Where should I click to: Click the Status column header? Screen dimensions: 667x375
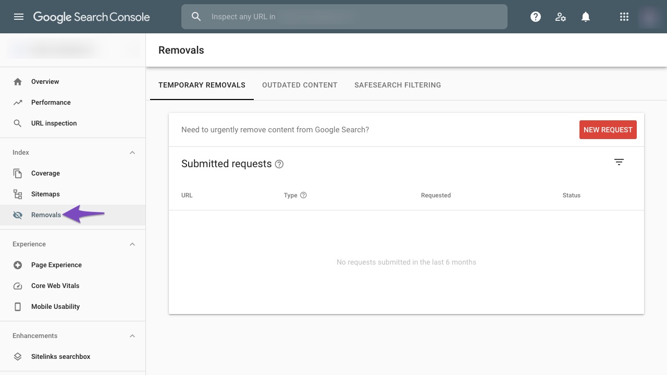(x=572, y=195)
